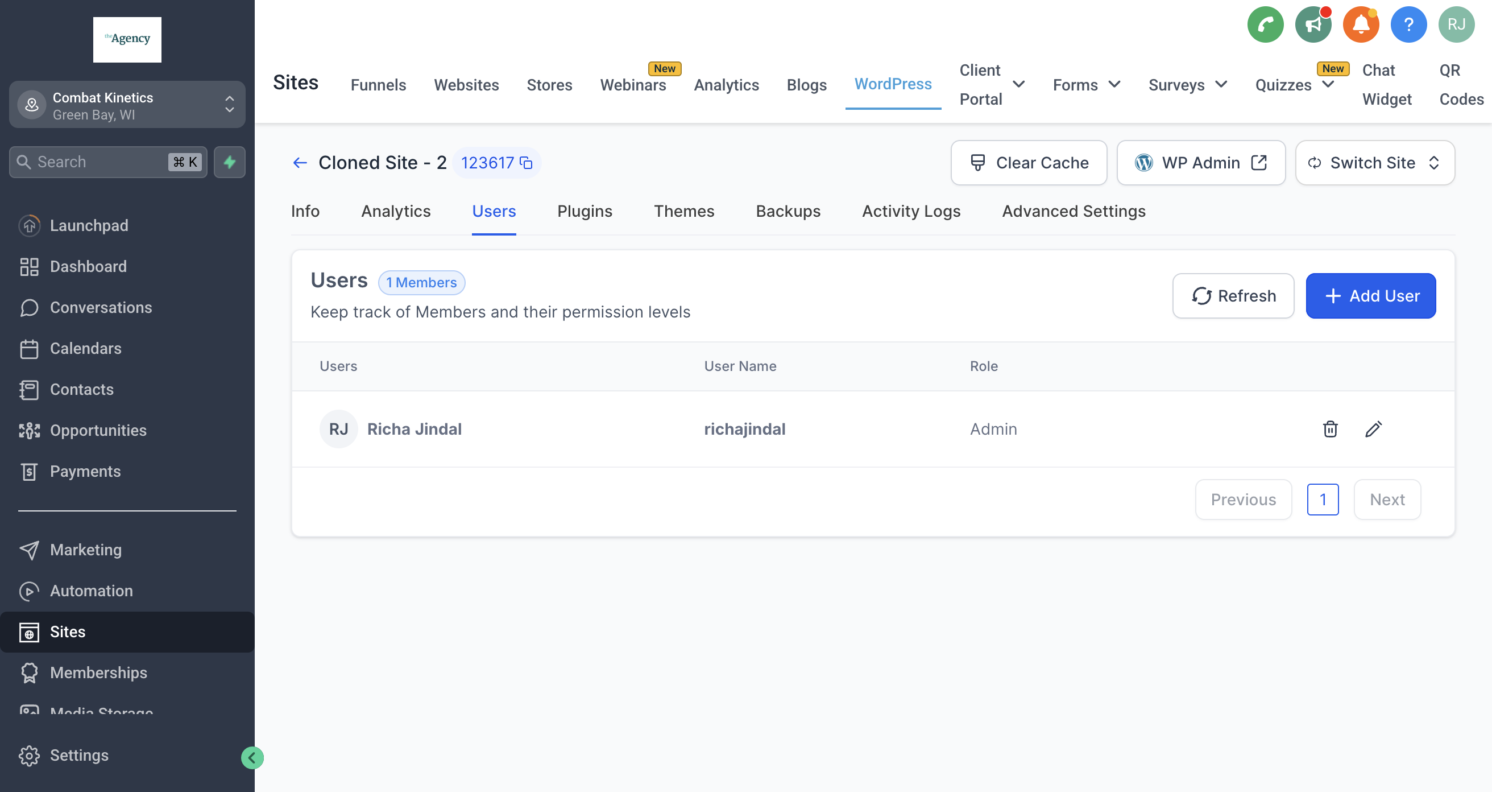Open the Switch Site dropdown
This screenshot has height=792, width=1492.
tap(1374, 163)
